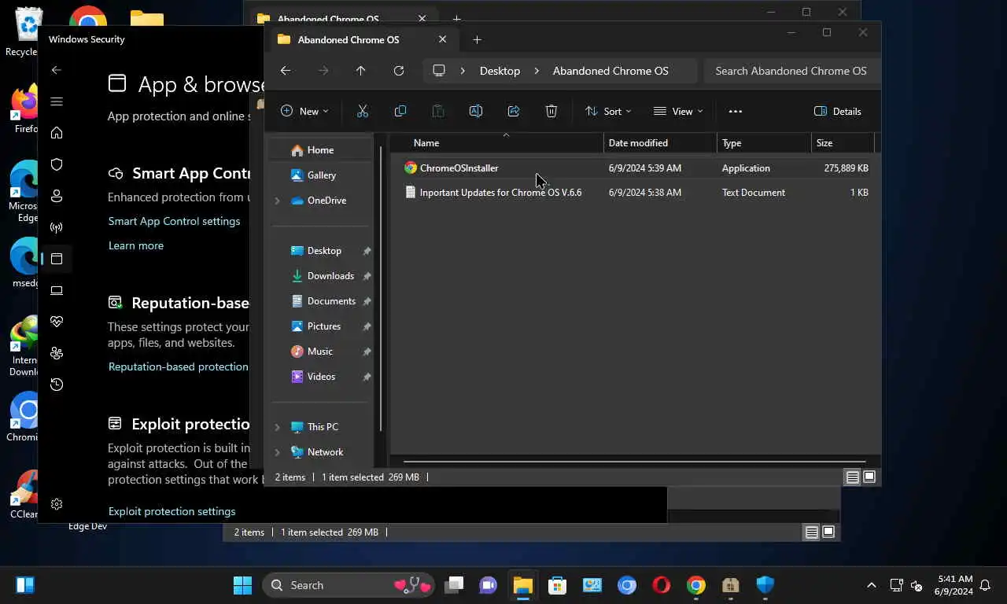
Task: Open Windows Security hamburger menu
Action: (57, 101)
